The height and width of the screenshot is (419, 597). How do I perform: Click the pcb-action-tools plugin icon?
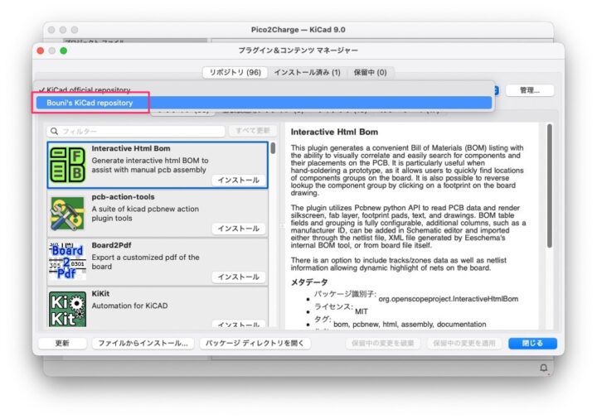[x=68, y=213]
